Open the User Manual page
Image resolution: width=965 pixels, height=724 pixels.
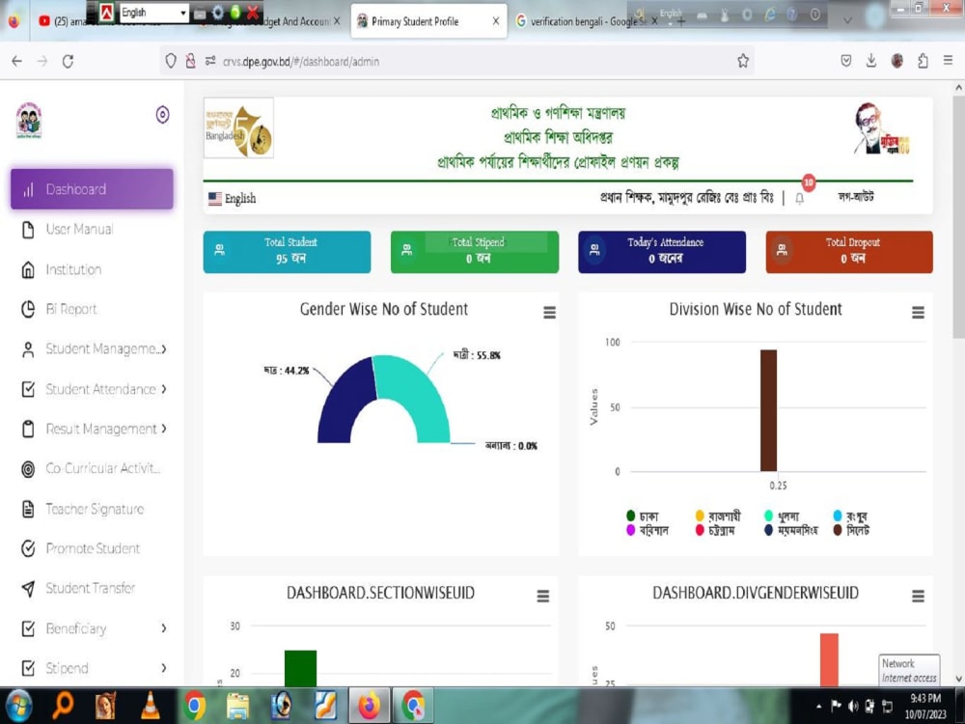(79, 230)
